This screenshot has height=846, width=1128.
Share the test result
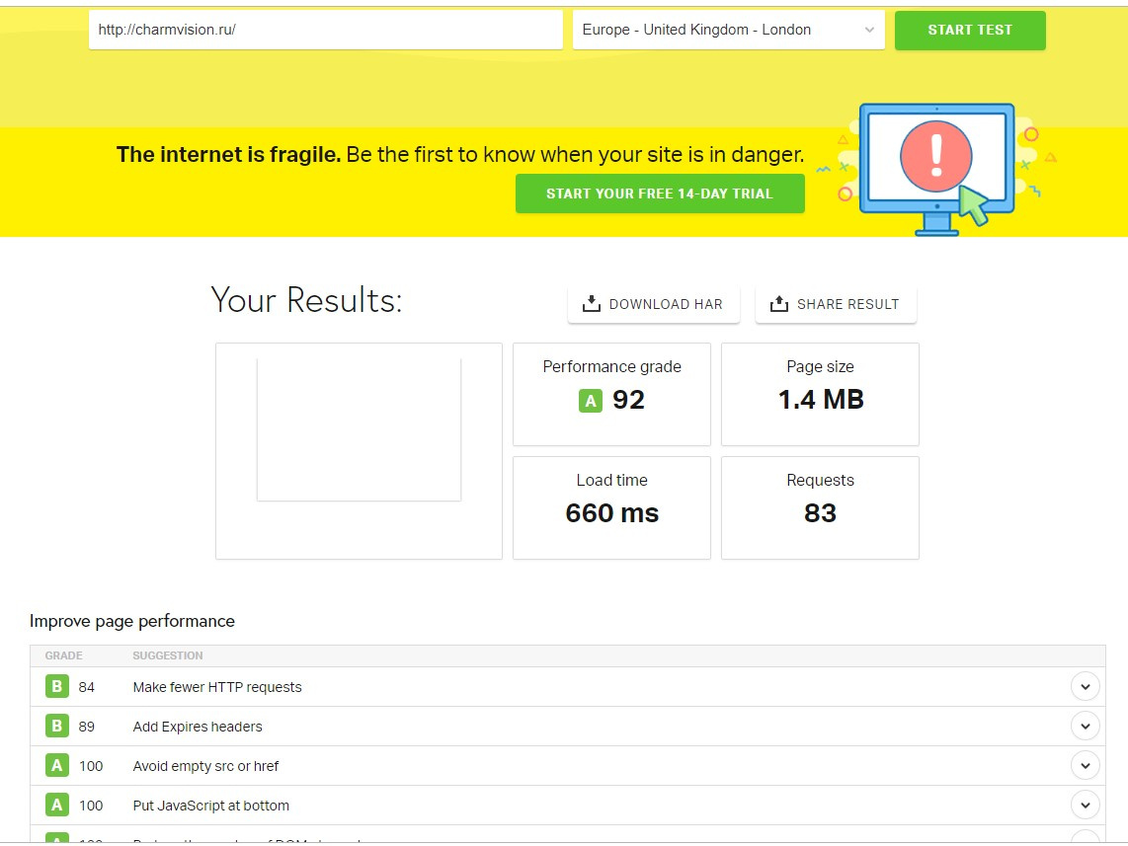pyautogui.click(x=836, y=304)
